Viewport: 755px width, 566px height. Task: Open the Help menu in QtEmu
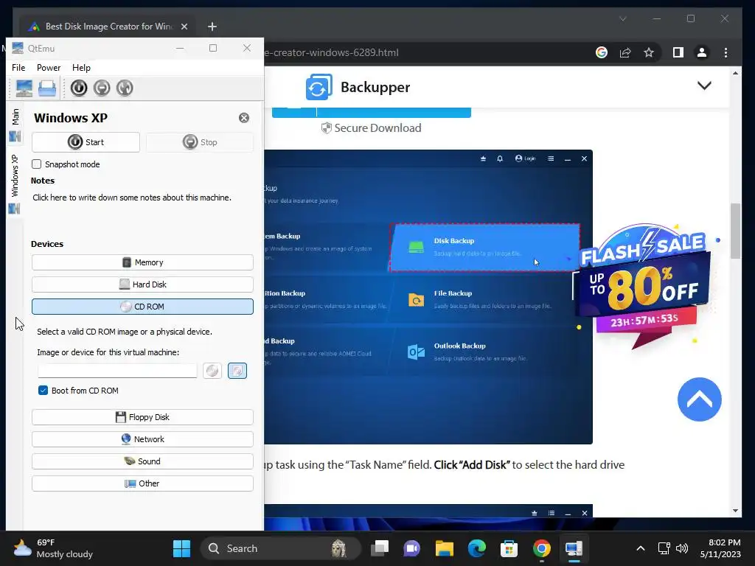(81, 68)
